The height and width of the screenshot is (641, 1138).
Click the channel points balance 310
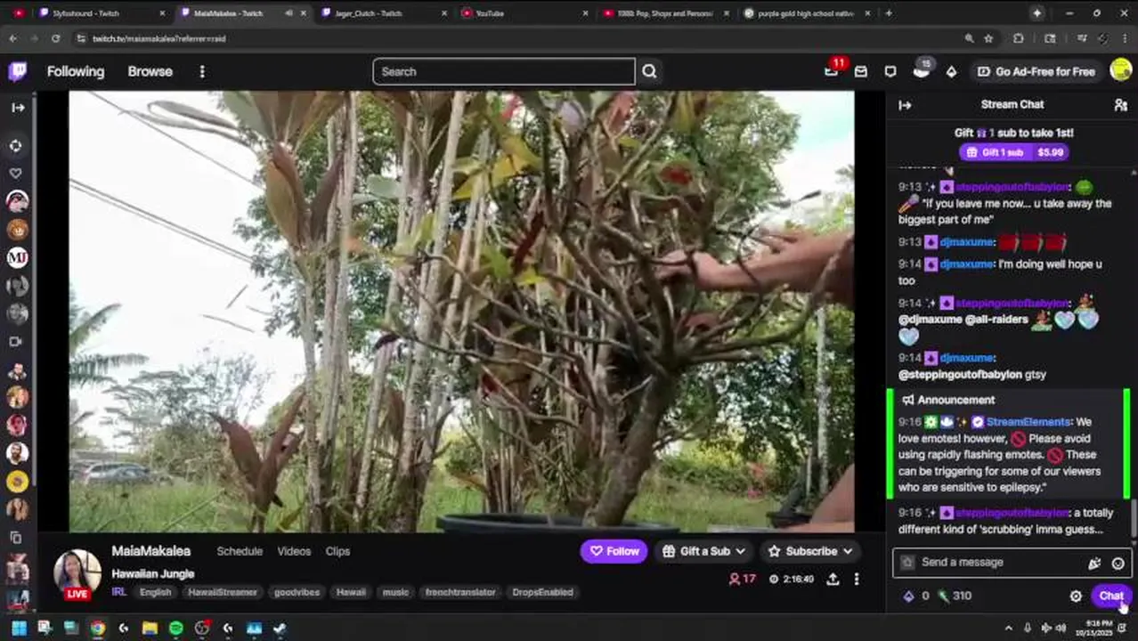point(955,596)
